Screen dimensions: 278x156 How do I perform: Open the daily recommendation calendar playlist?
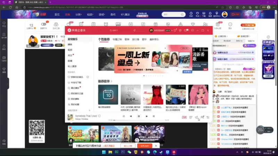coord(108,95)
